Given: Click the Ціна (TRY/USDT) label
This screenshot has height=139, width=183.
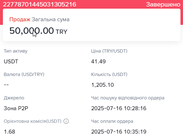Looking at the screenshot, I should (109, 51).
